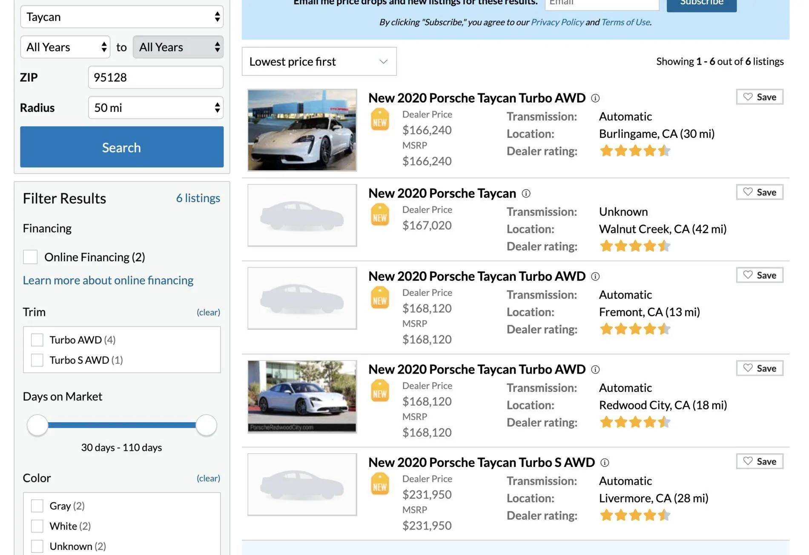Click dealer rating stars for the Walnut Creek listing
Viewport: 809px width, 555px height.
click(x=635, y=246)
